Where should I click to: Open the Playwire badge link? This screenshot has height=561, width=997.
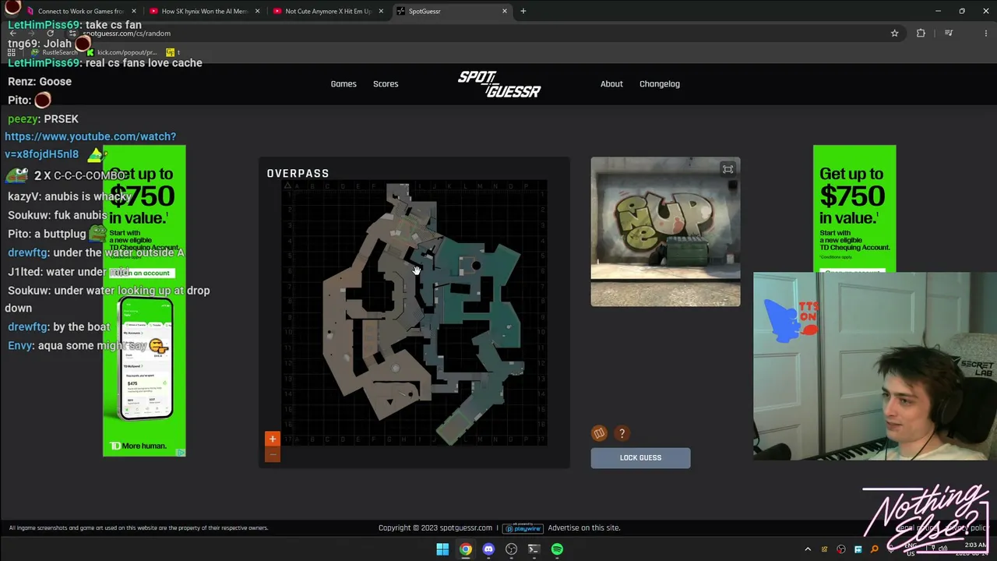(523, 527)
